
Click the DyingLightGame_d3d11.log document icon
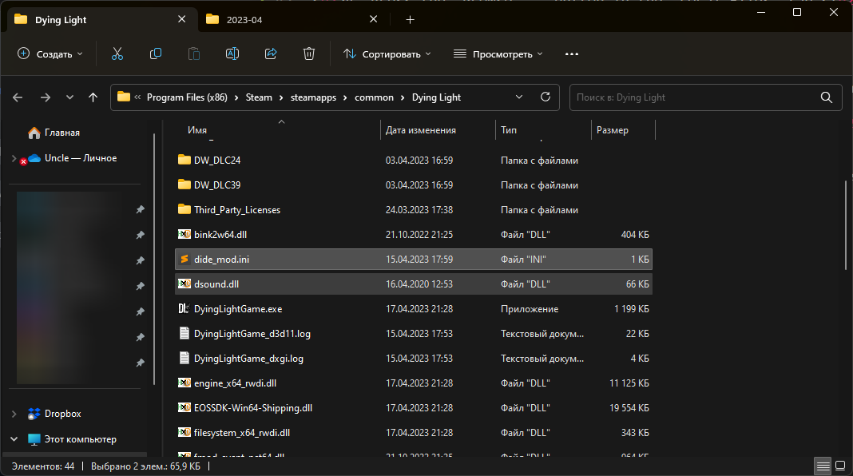point(184,333)
